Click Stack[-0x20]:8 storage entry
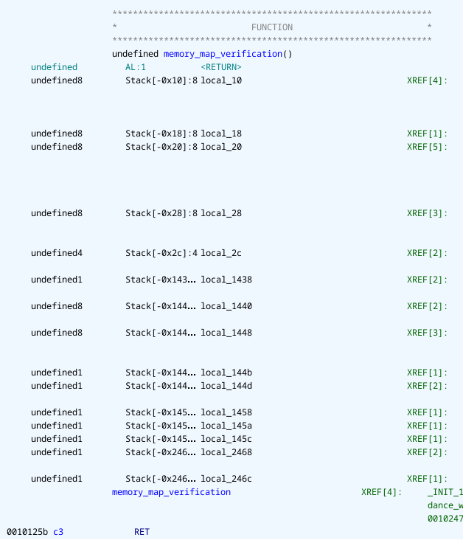Viewport: 463px width, 540px height. (161, 147)
